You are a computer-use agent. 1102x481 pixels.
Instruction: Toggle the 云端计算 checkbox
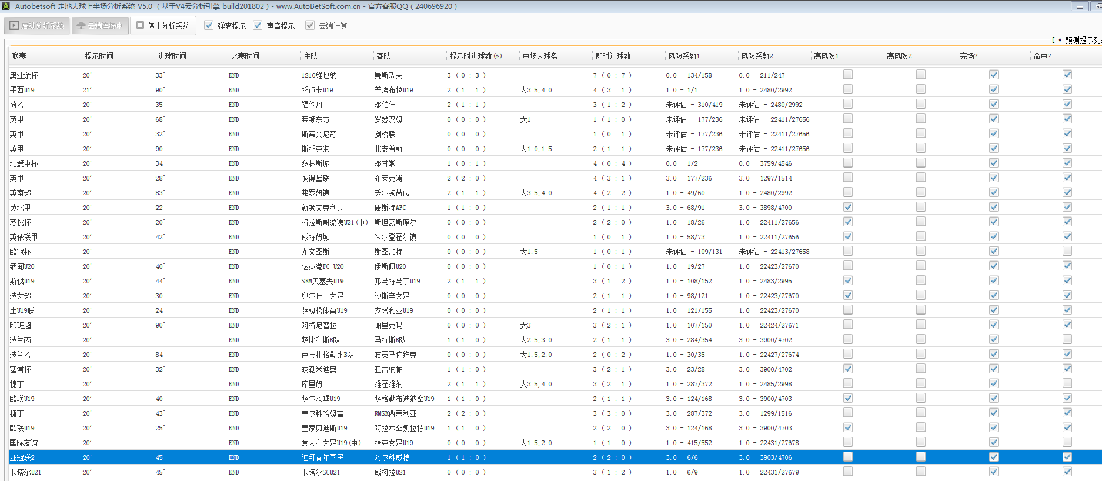[x=310, y=25]
